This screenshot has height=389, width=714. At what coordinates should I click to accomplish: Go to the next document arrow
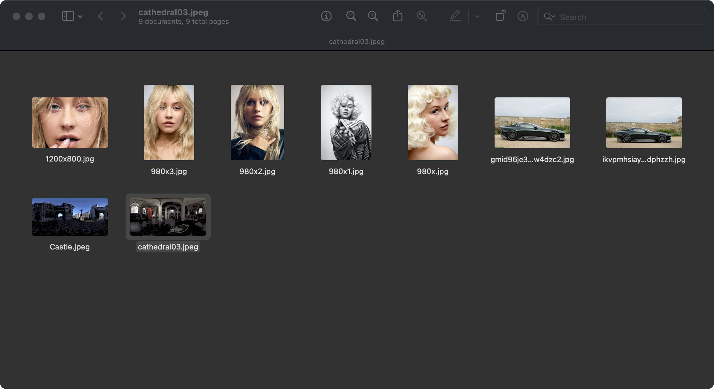click(x=123, y=16)
